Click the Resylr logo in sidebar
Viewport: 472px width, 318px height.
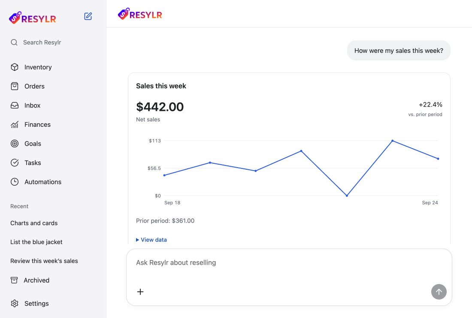(33, 18)
